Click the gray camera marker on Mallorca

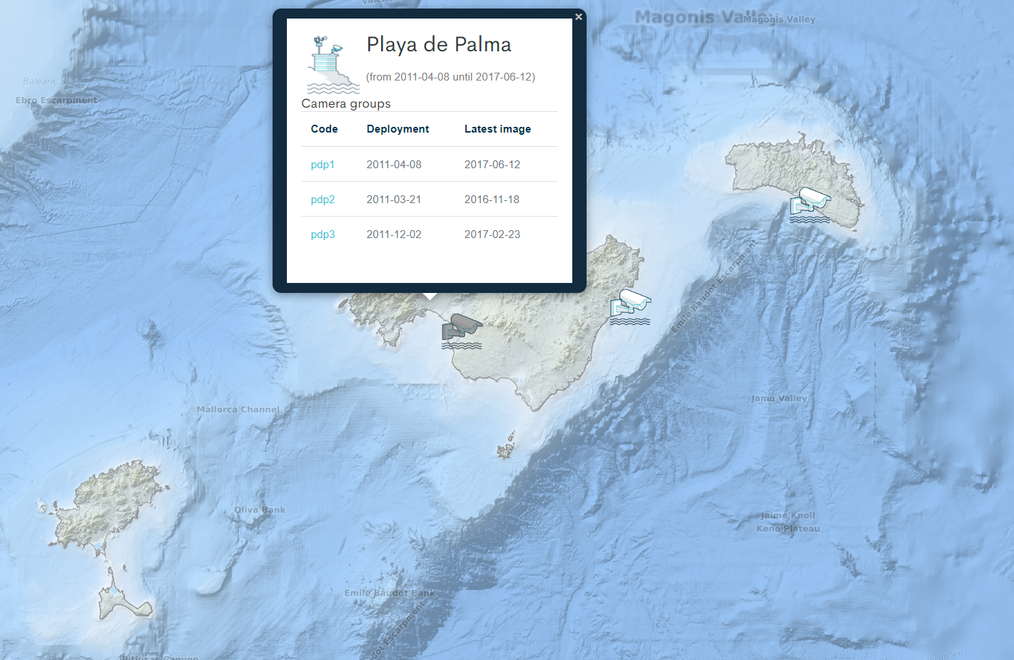point(462,331)
